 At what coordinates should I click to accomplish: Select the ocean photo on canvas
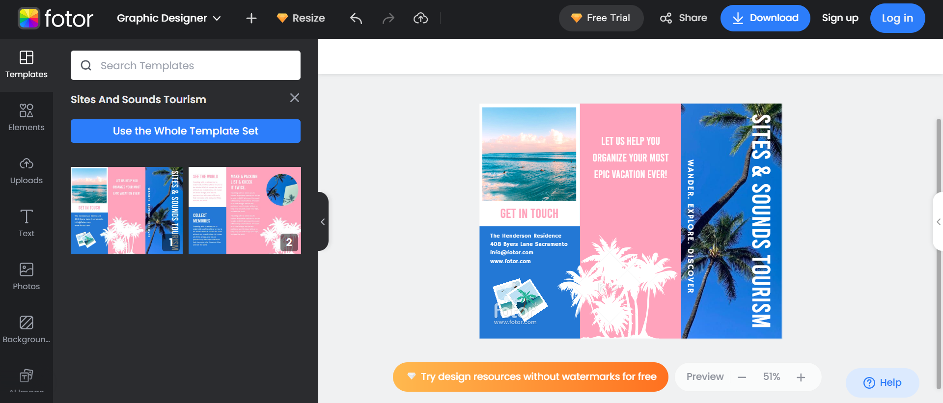(529, 154)
